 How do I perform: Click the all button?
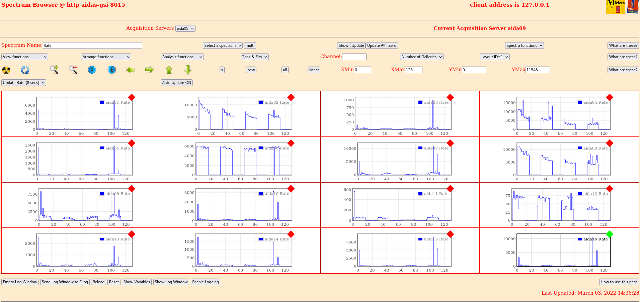point(285,70)
